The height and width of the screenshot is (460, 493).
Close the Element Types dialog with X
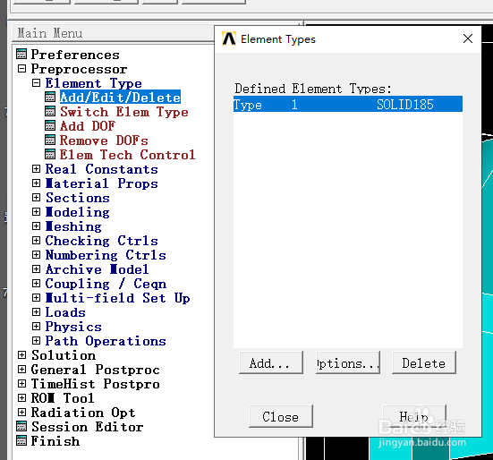point(468,38)
